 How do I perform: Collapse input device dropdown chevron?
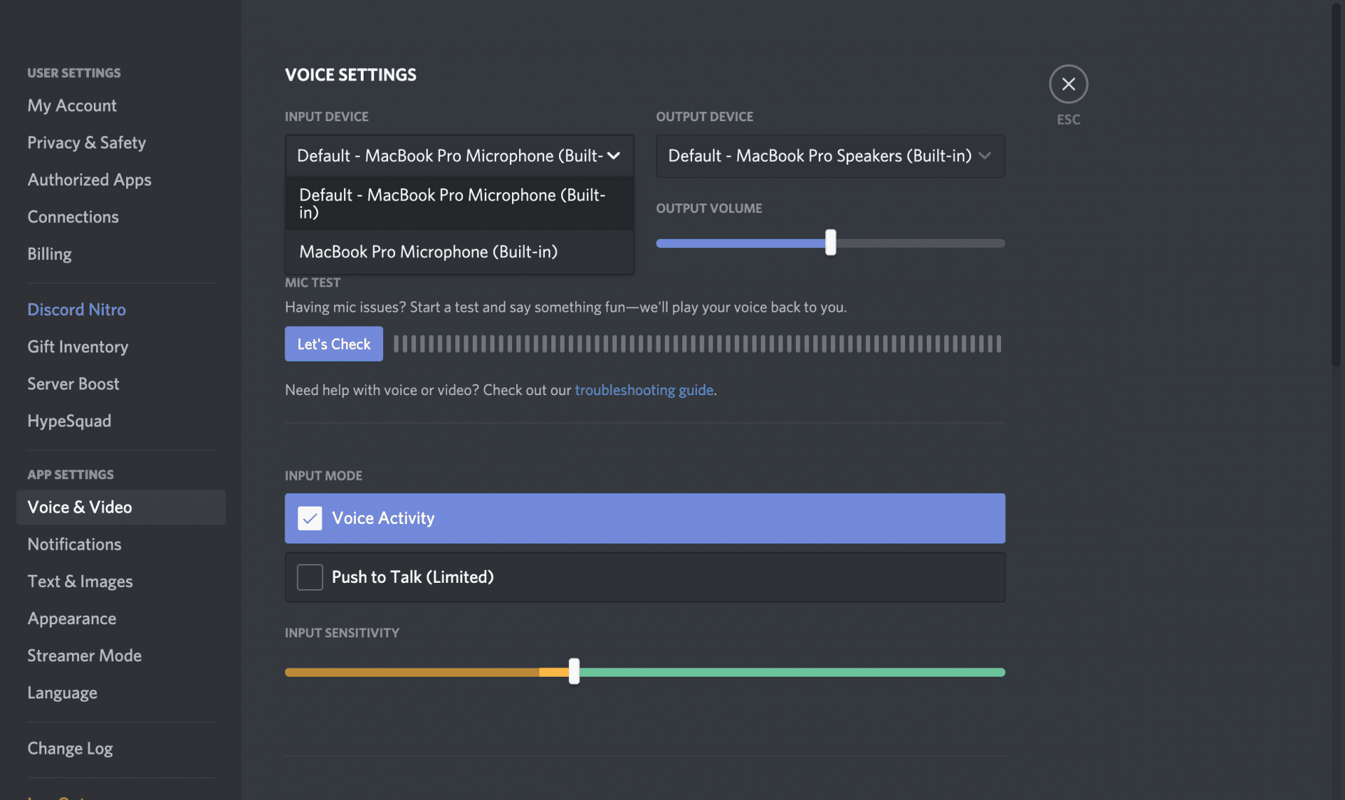(x=614, y=156)
